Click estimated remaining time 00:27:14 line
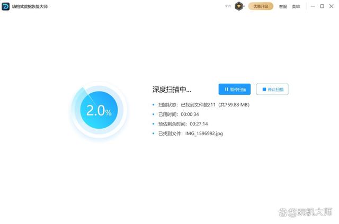Viewport: 339px width, 224px height. click(183, 124)
